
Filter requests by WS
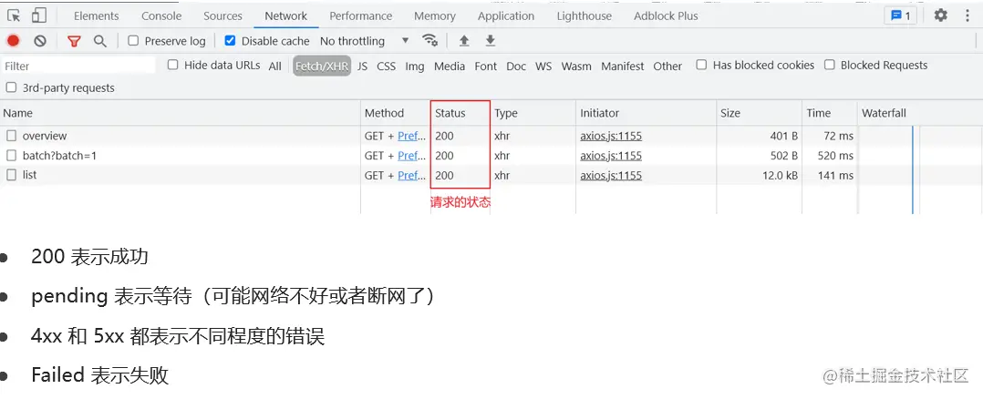[x=543, y=66]
